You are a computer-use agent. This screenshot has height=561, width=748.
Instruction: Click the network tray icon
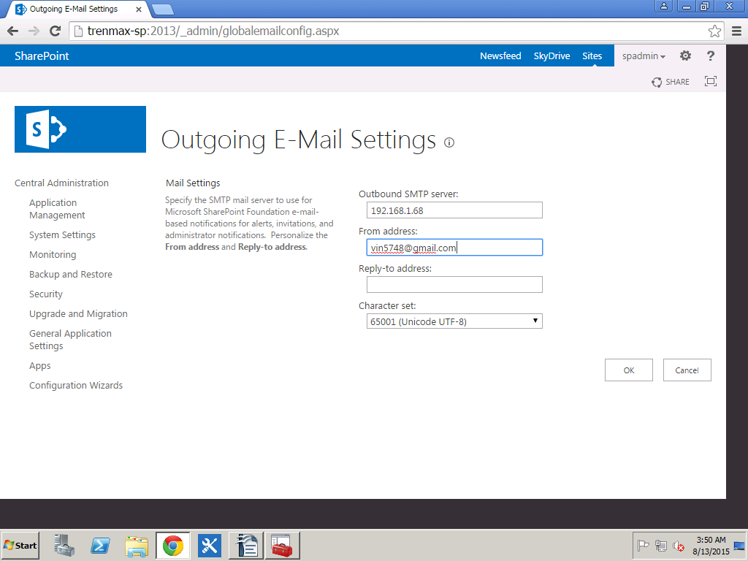pos(660,545)
